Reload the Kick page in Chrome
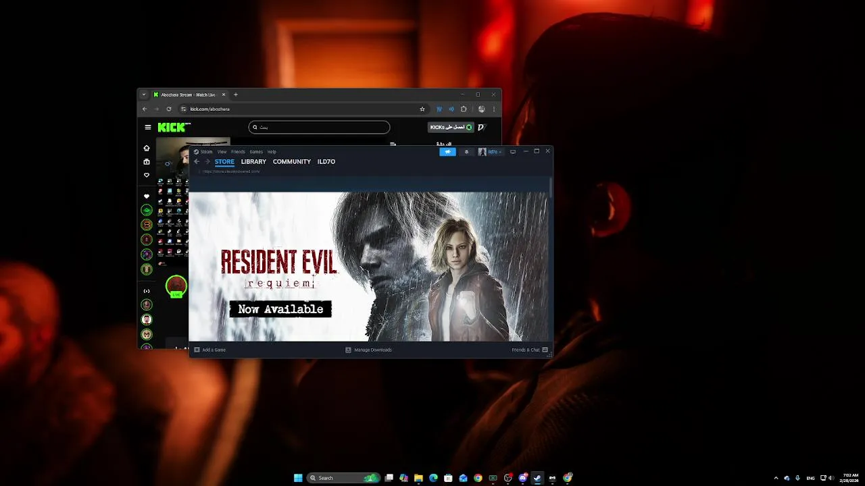The height and width of the screenshot is (486, 865). click(x=169, y=109)
